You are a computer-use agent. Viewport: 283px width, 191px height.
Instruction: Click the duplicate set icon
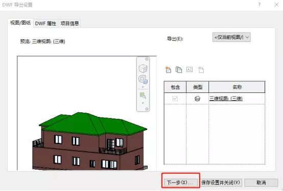tap(179, 69)
